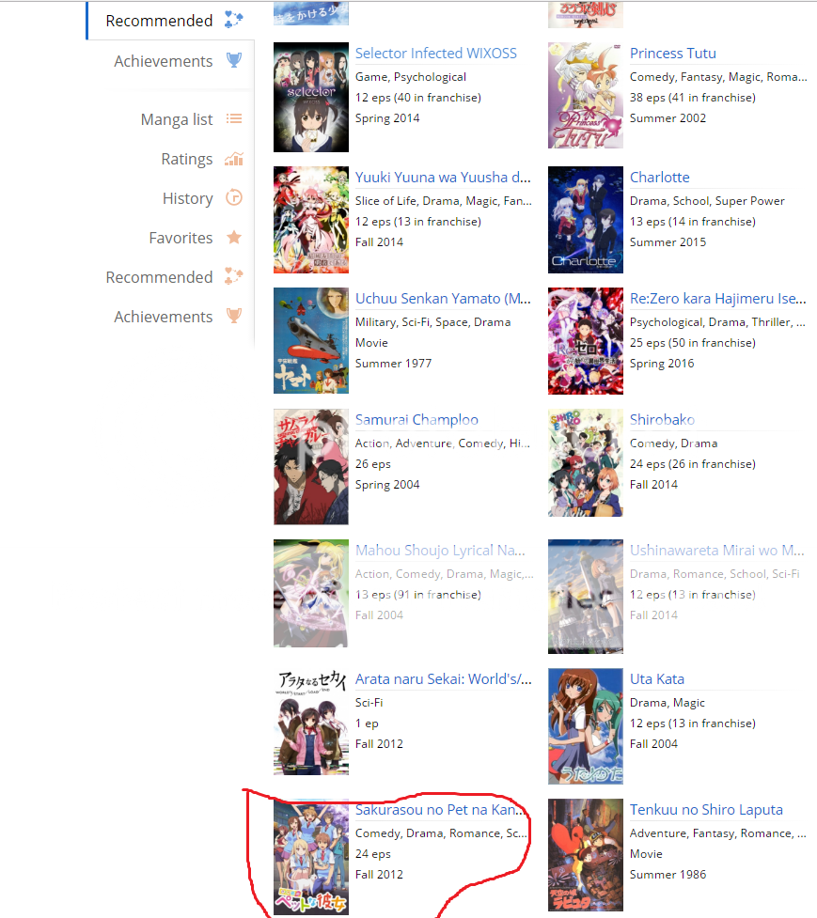Click the blue trophy Achievements icon
This screenshot has width=817, height=918.
pyautogui.click(x=234, y=60)
